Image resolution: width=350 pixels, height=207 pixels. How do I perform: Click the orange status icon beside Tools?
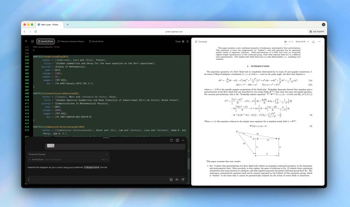tap(187, 41)
